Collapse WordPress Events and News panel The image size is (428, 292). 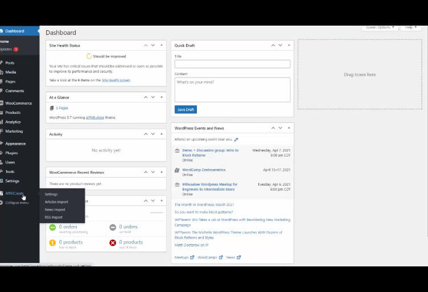(x=289, y=128)
